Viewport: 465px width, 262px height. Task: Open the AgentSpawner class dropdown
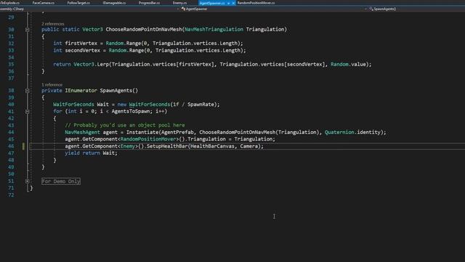[273, 9]
